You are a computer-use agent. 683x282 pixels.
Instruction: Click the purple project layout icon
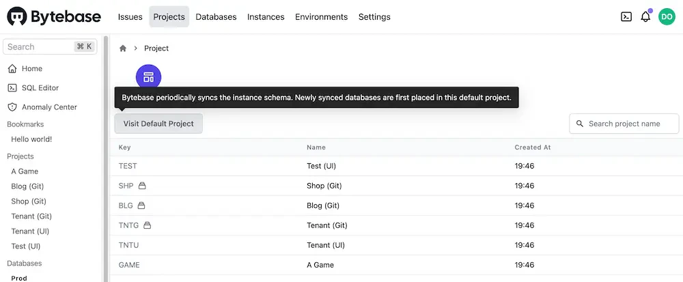point(148,77)
